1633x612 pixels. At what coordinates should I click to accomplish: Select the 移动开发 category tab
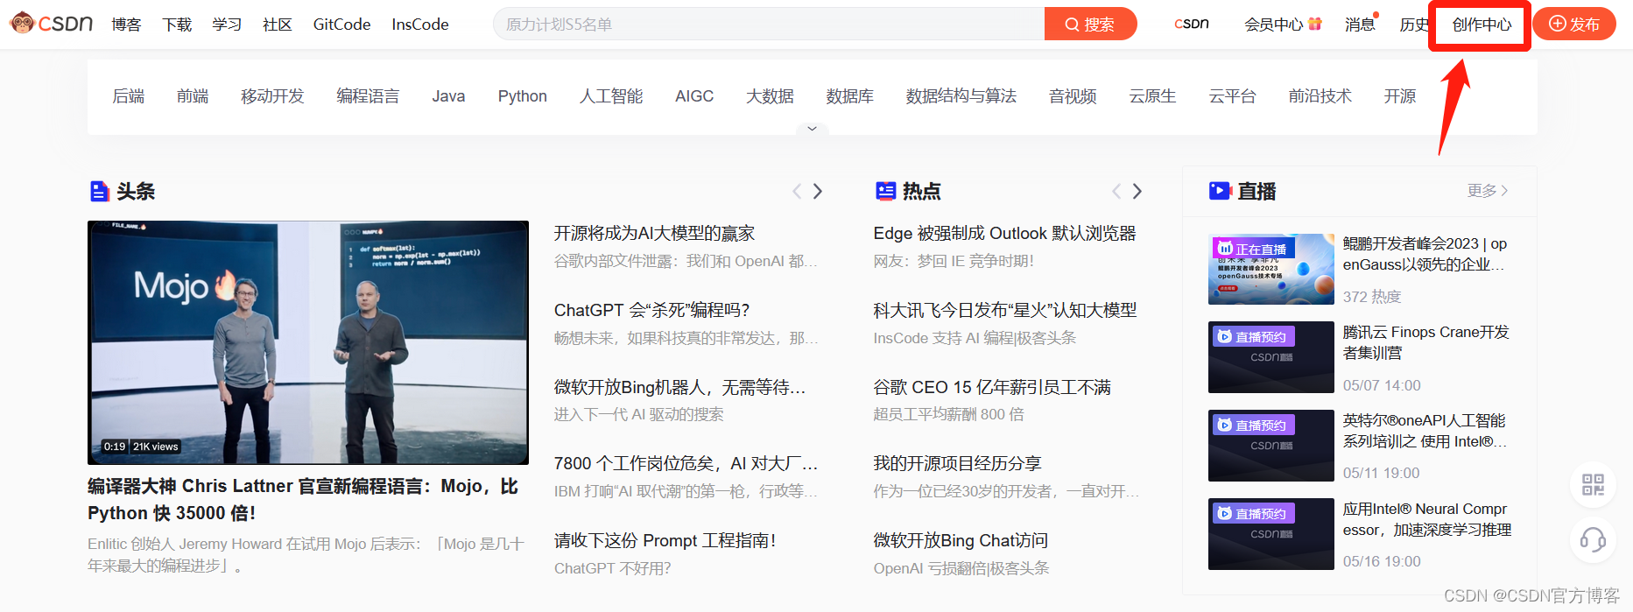click(x=272, y=96)
